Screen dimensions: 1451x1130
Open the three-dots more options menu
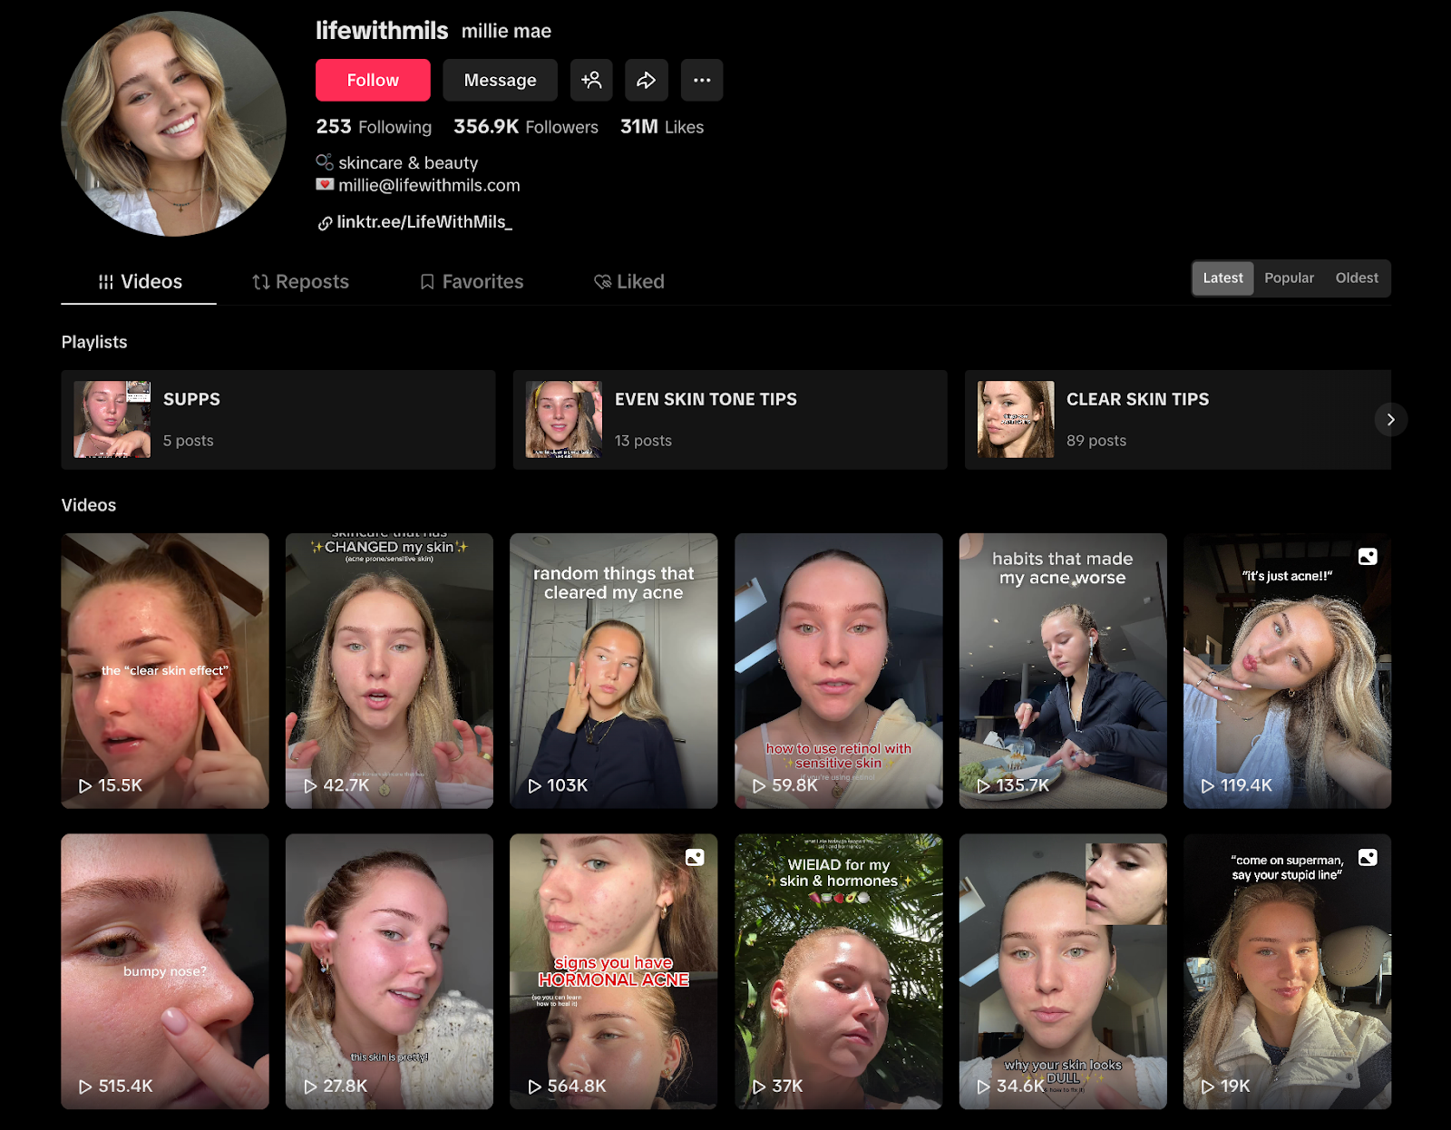click(702, 80)
